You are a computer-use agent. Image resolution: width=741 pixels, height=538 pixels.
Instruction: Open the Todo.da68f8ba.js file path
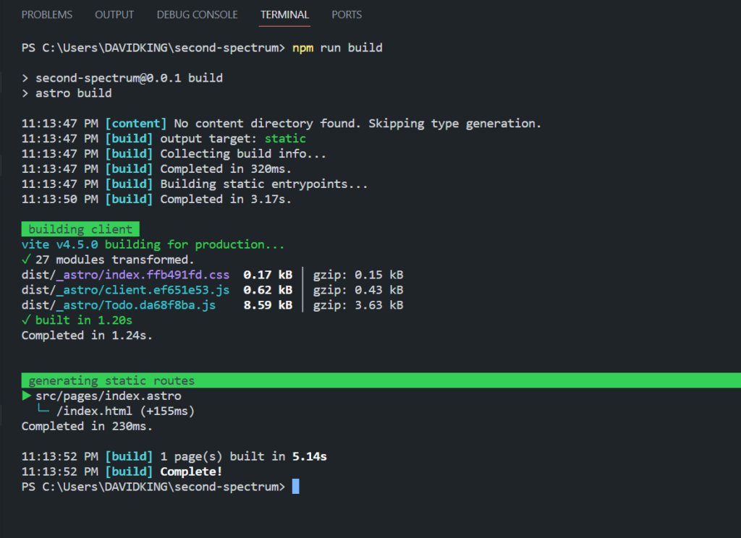click(x=118, y=305)
